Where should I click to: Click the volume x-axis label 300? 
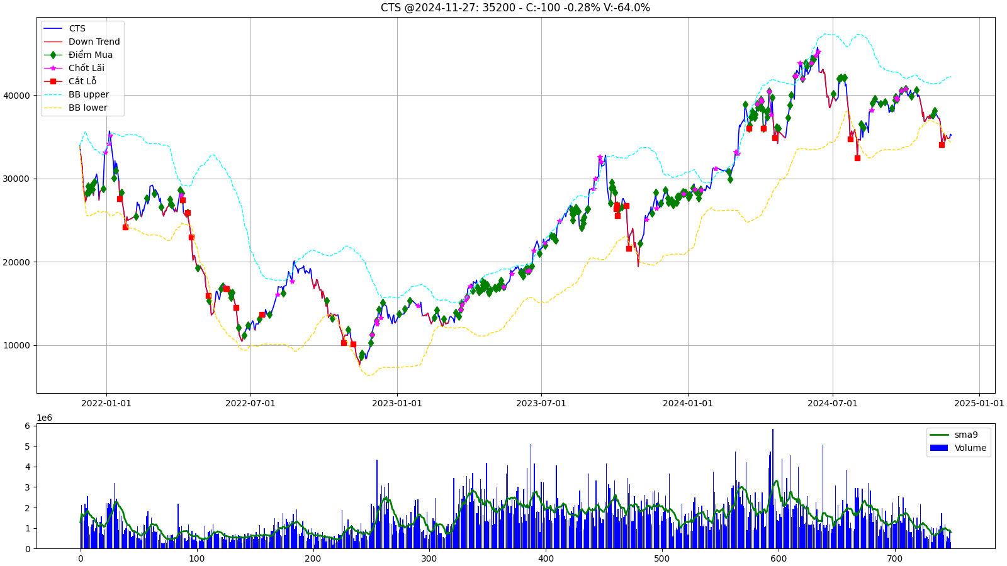[429, 558]
